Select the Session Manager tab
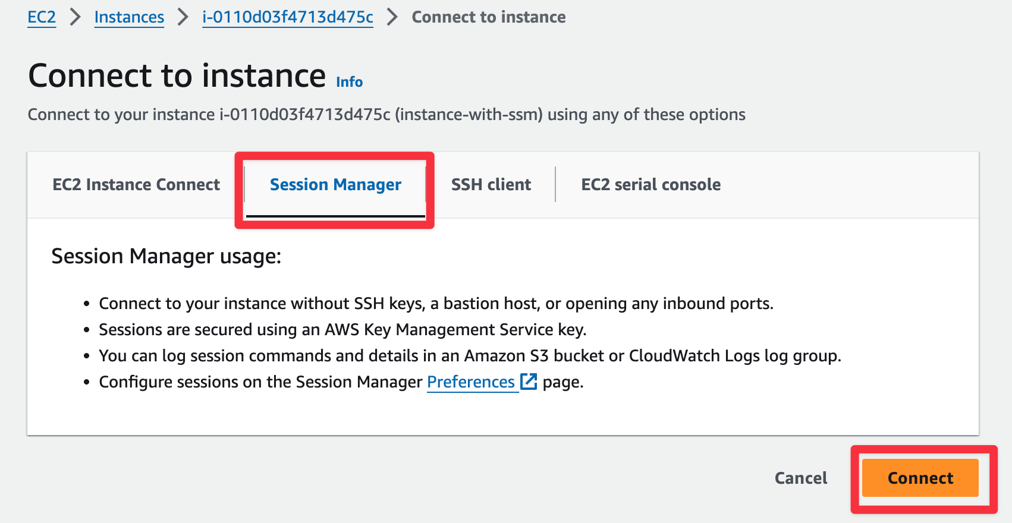This screenshot has width=1012, height=523. (335, 185)
